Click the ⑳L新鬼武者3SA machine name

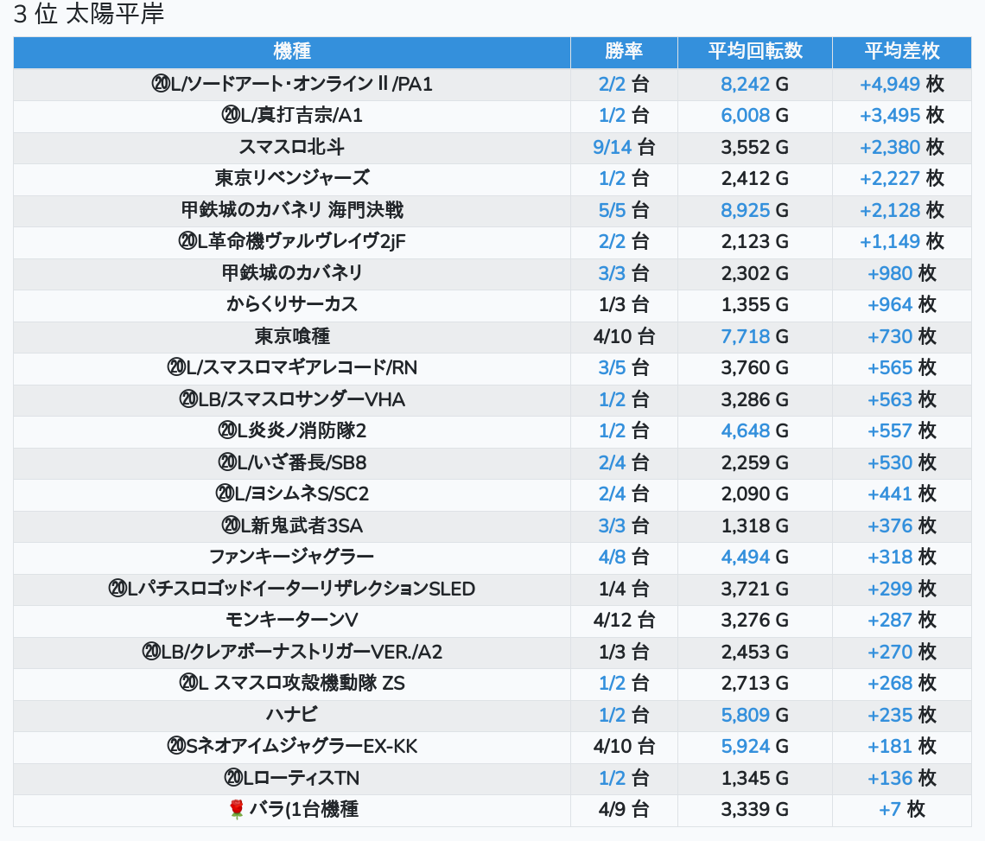pos(292,526)
